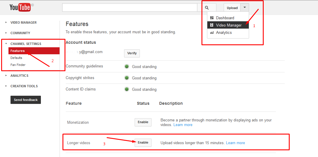Viewport: 318px width, 157px height.
Task: Click the Feature column header
Action: (x=74, y=103)
